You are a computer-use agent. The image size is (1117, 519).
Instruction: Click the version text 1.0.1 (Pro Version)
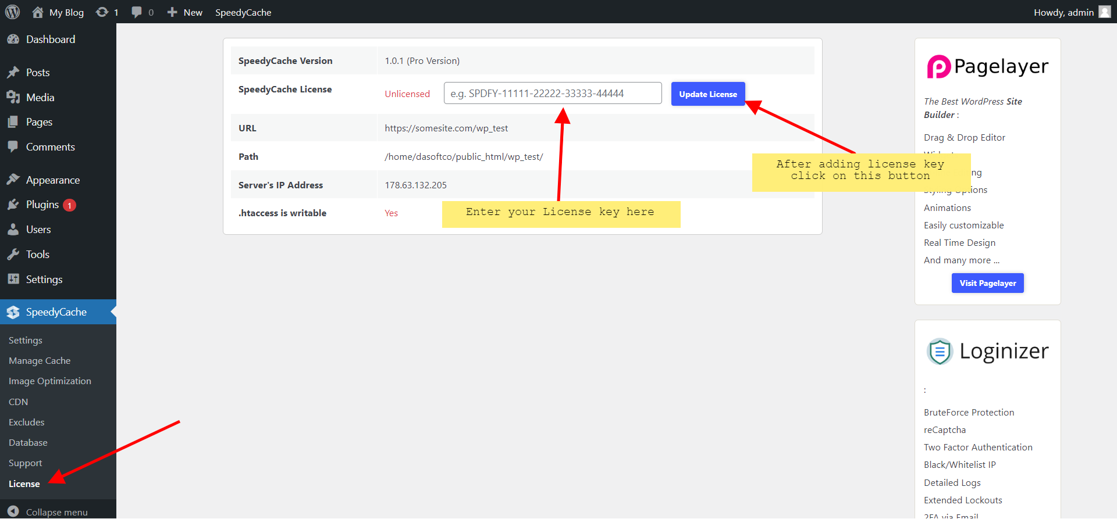[x=422, y=60]
